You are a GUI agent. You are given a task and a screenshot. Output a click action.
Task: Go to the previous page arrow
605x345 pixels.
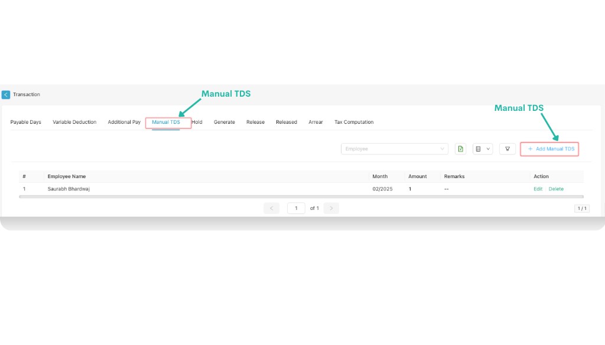(271, 208)
